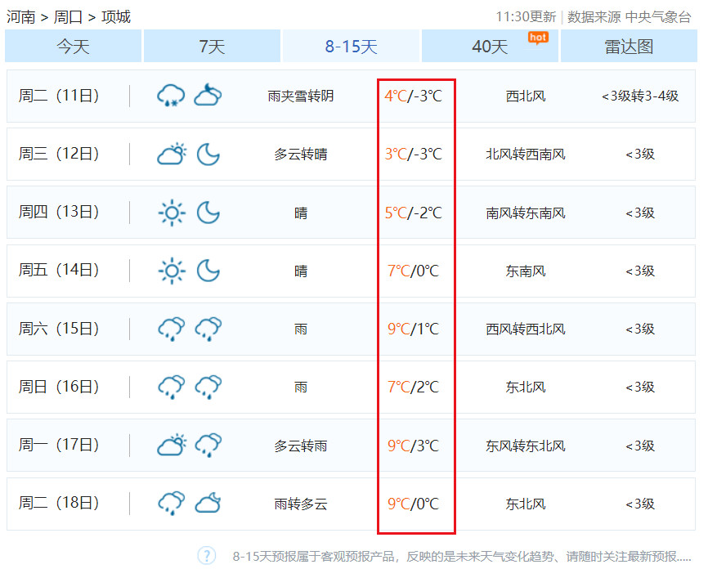Image resolution: width=708 pixels, height=569 pixels.
Task: Go to 河南 in breadcrumb
Action: 21,17
